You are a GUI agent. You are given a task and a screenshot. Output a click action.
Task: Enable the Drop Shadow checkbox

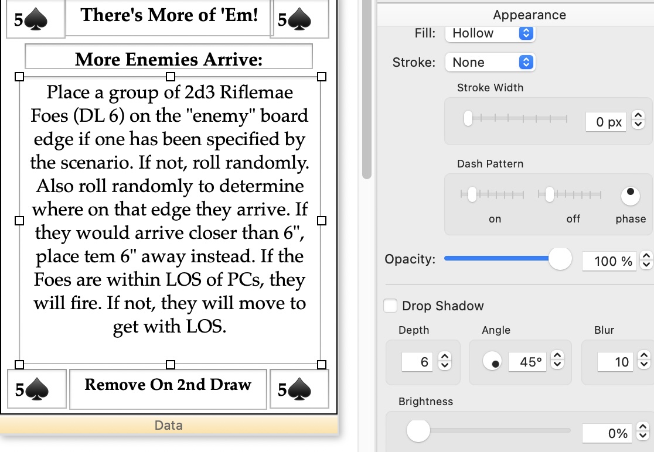click(x=390, y=306)
